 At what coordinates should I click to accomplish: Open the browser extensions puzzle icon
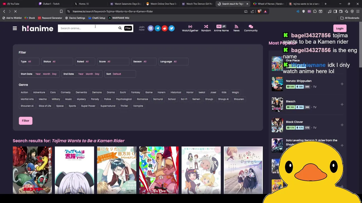point(315,11)
